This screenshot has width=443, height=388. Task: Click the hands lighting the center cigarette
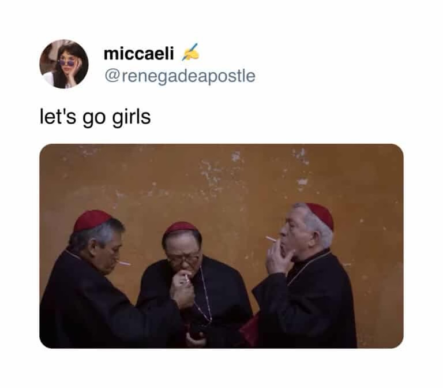[182, 289]
